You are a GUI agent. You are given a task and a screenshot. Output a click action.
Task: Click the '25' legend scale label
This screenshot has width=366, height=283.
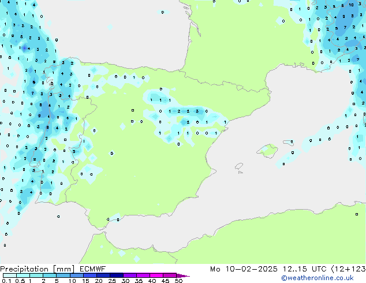click(112, 281)
